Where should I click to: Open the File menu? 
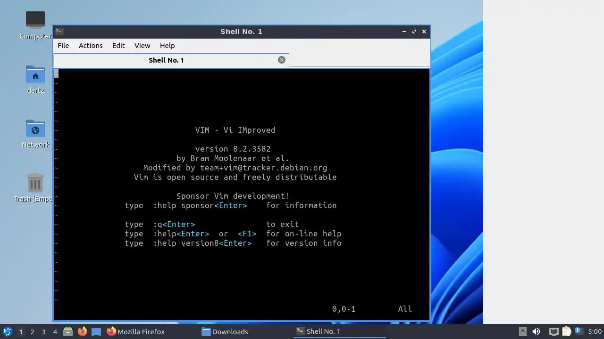pyautogui.click(x=63, y=46)
